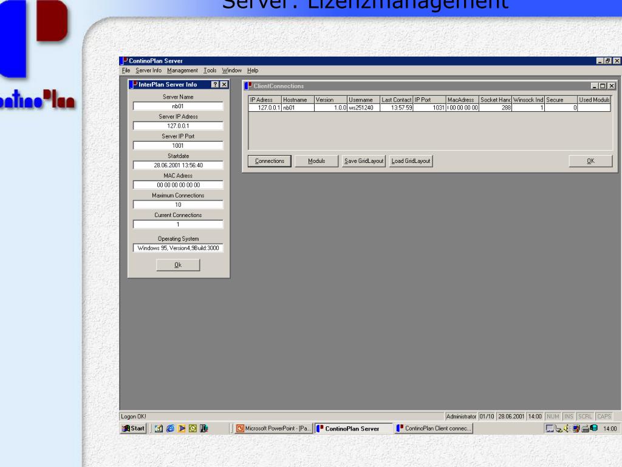Image resolution: width=622 pixels, height=467 pixels.
Task: Select the Used Moduls column header
Action: [594, 100]
